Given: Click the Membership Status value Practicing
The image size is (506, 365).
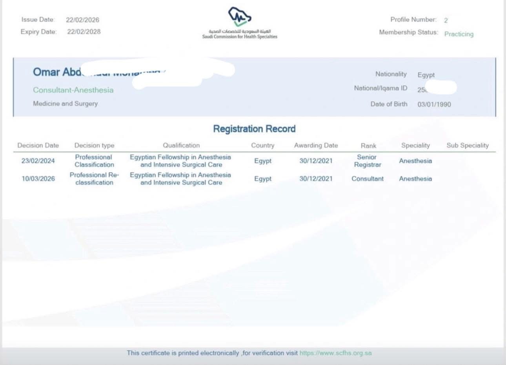Looking at the screenshot, I should pos(459,34).
